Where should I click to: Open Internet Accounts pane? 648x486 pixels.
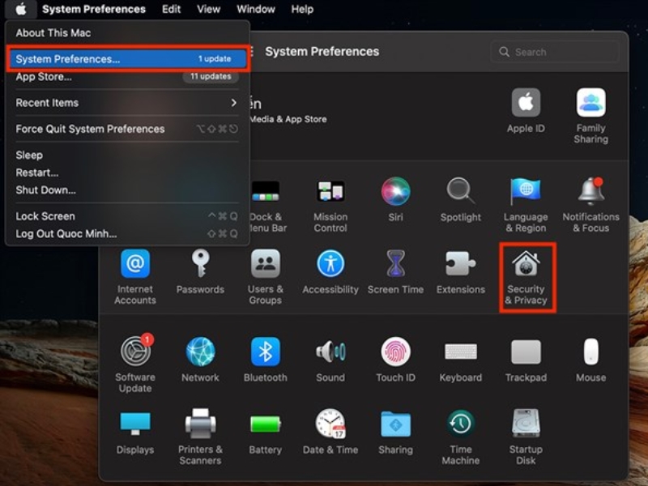coord(135,277)
